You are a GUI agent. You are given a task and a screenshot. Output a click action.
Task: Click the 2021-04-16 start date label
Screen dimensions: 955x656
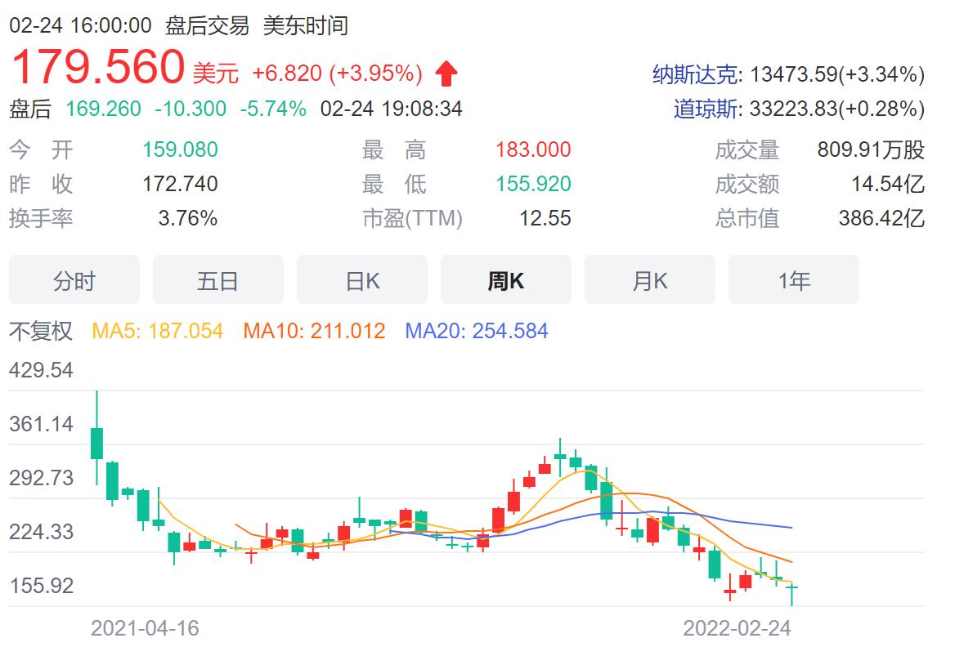click(x=145, y=628)
